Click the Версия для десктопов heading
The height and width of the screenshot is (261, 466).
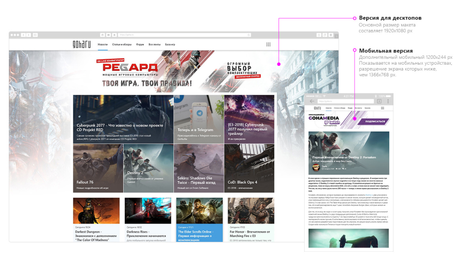[x=390, y=18]
